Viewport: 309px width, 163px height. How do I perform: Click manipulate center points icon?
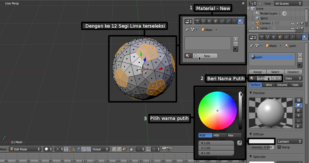point(66,149)
